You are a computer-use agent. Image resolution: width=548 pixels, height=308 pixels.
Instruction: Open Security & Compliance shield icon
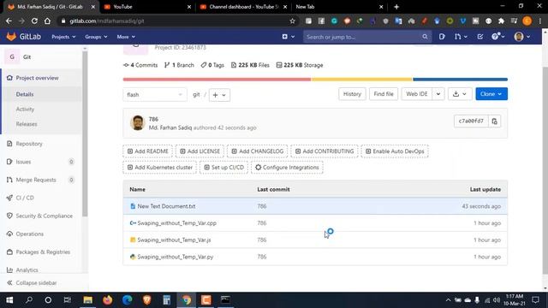[x=9, y=216]
